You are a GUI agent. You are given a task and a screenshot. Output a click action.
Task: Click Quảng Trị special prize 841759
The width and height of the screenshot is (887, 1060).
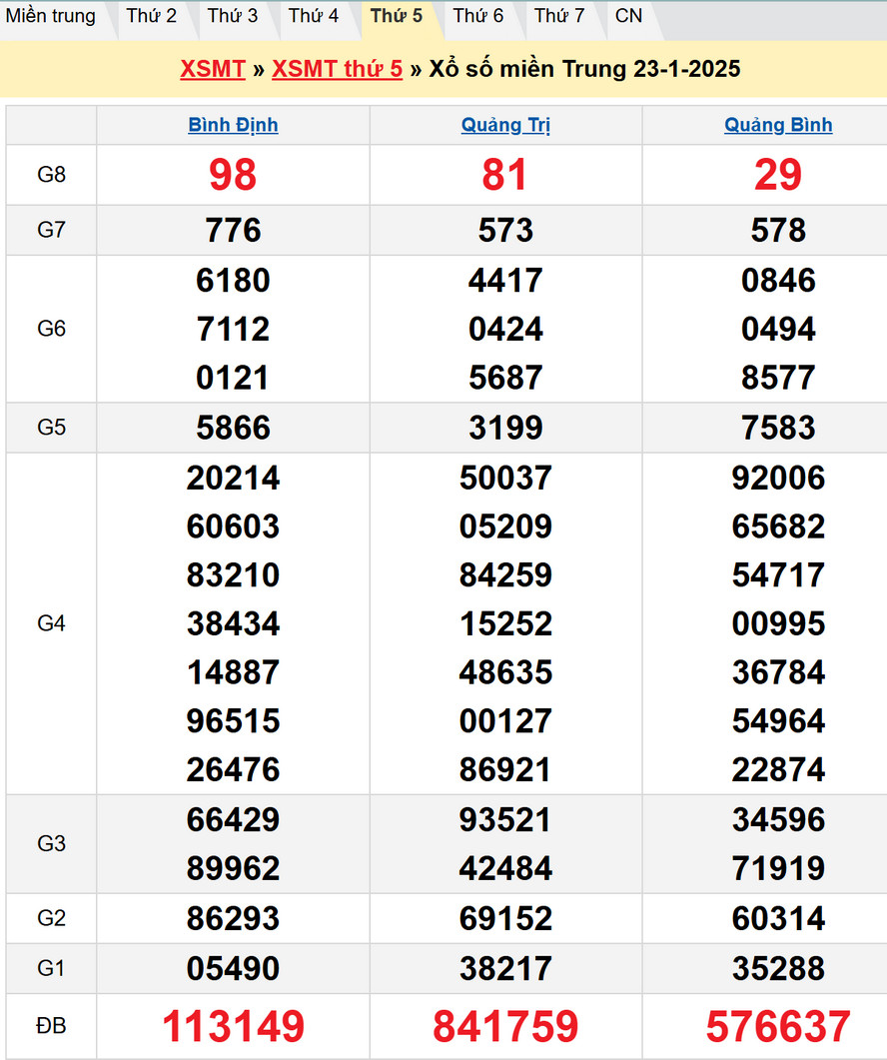(505, 1027)
